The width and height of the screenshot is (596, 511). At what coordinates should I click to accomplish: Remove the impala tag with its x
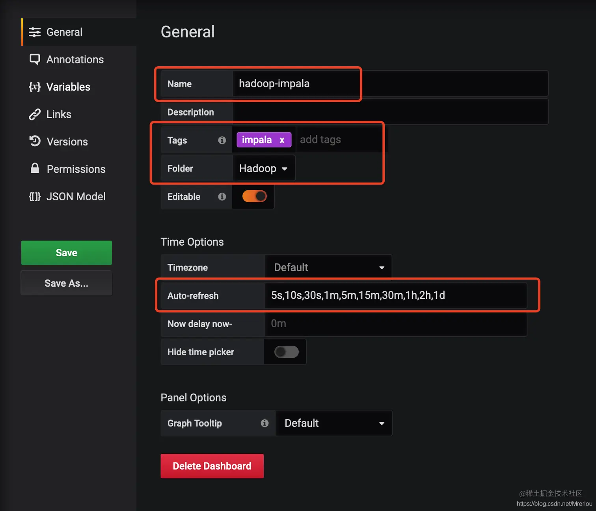(282, 140)
